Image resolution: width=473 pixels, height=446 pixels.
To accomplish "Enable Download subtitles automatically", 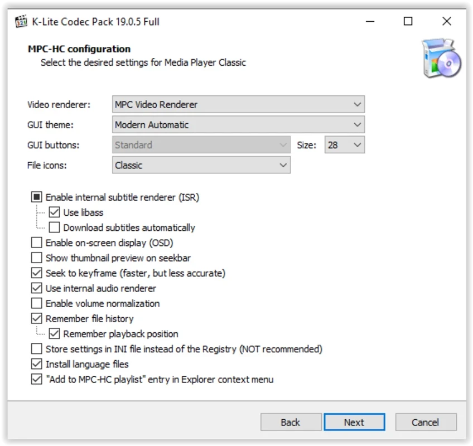I will [x=55, y=227].
